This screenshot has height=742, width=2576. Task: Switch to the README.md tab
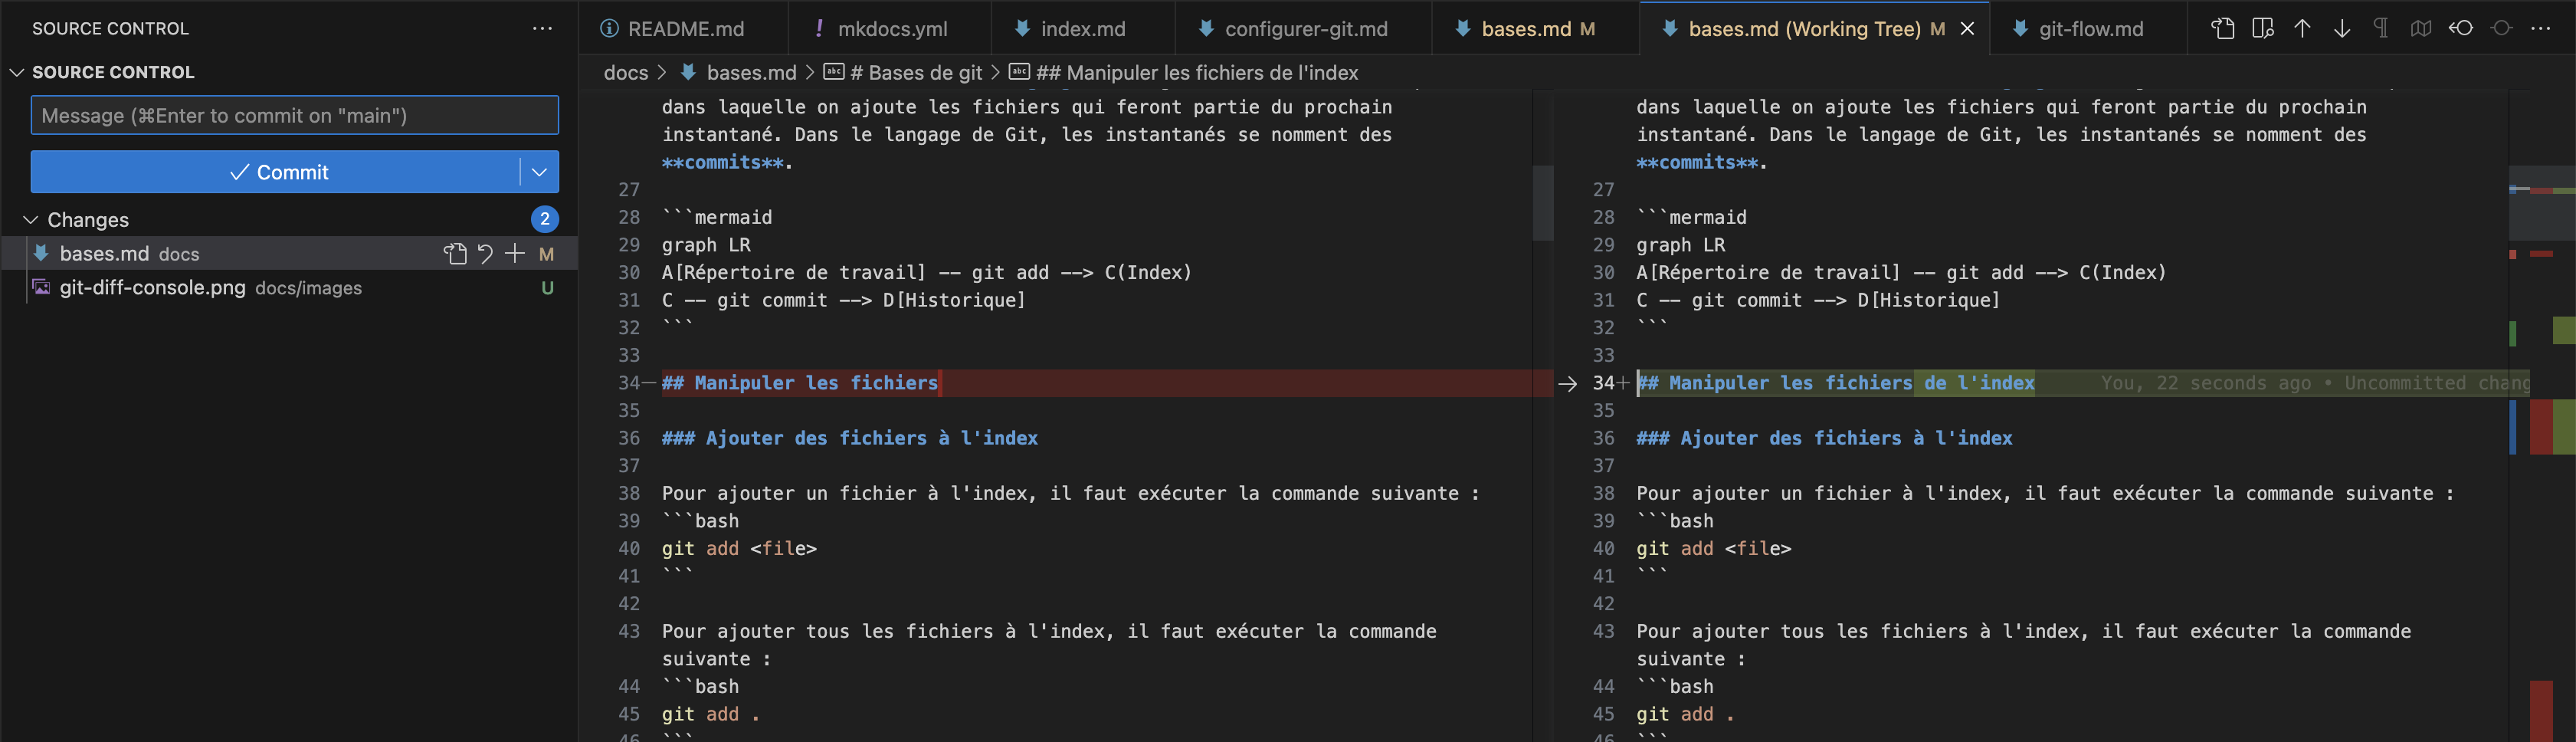(x=685, y=29)
